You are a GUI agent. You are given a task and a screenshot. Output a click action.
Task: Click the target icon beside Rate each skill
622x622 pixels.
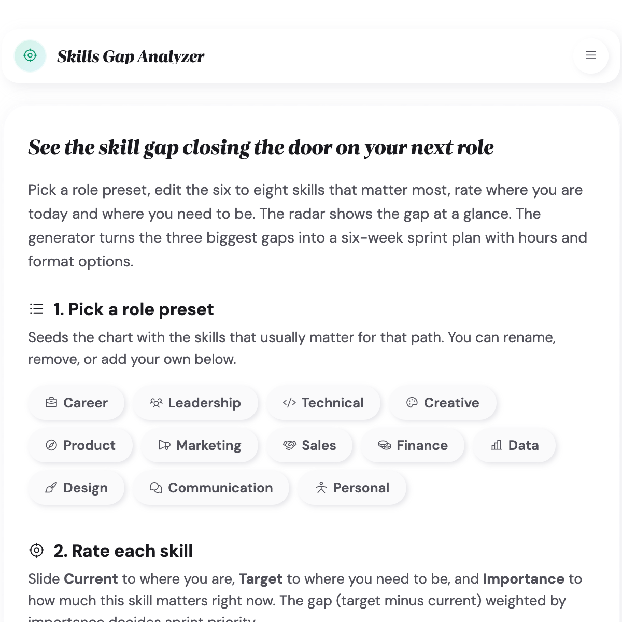coord(37,550)
